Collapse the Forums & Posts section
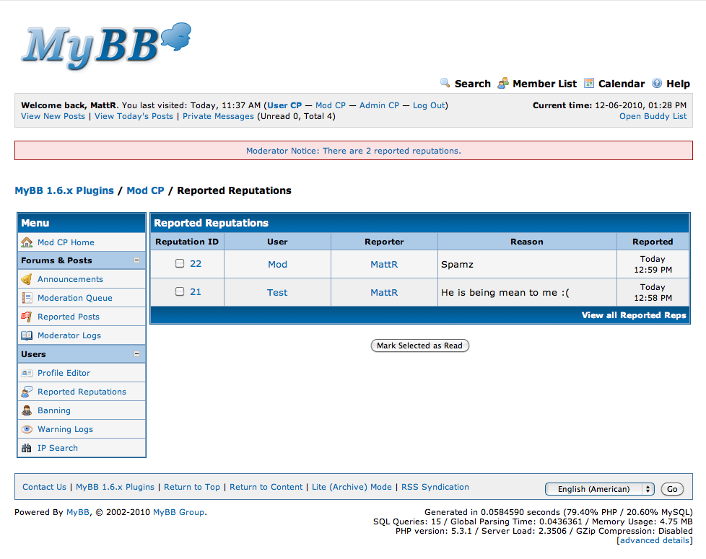The width and height of the screenshot is (706, 559). click(137, 260)
